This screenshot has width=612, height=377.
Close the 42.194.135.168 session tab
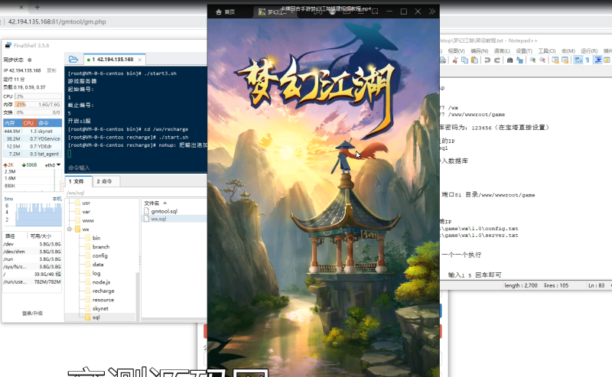pos(140,60)
